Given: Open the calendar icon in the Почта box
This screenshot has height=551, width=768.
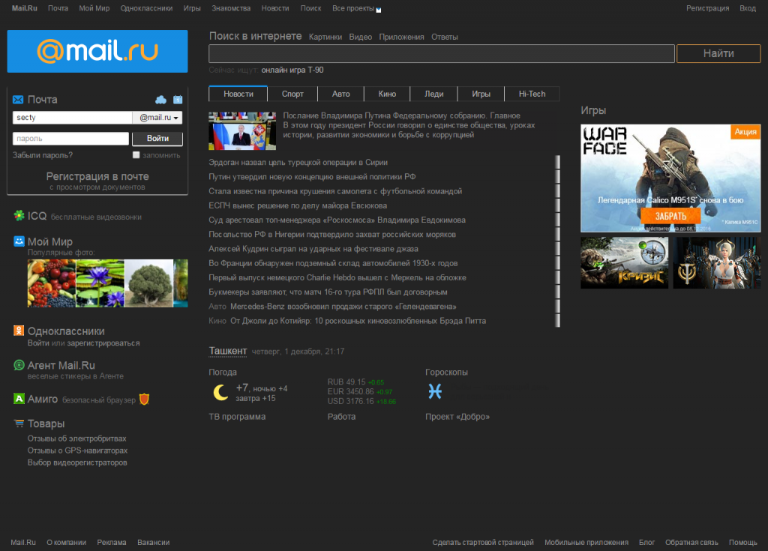Looking at the screenshot, I should pos(178,100).
